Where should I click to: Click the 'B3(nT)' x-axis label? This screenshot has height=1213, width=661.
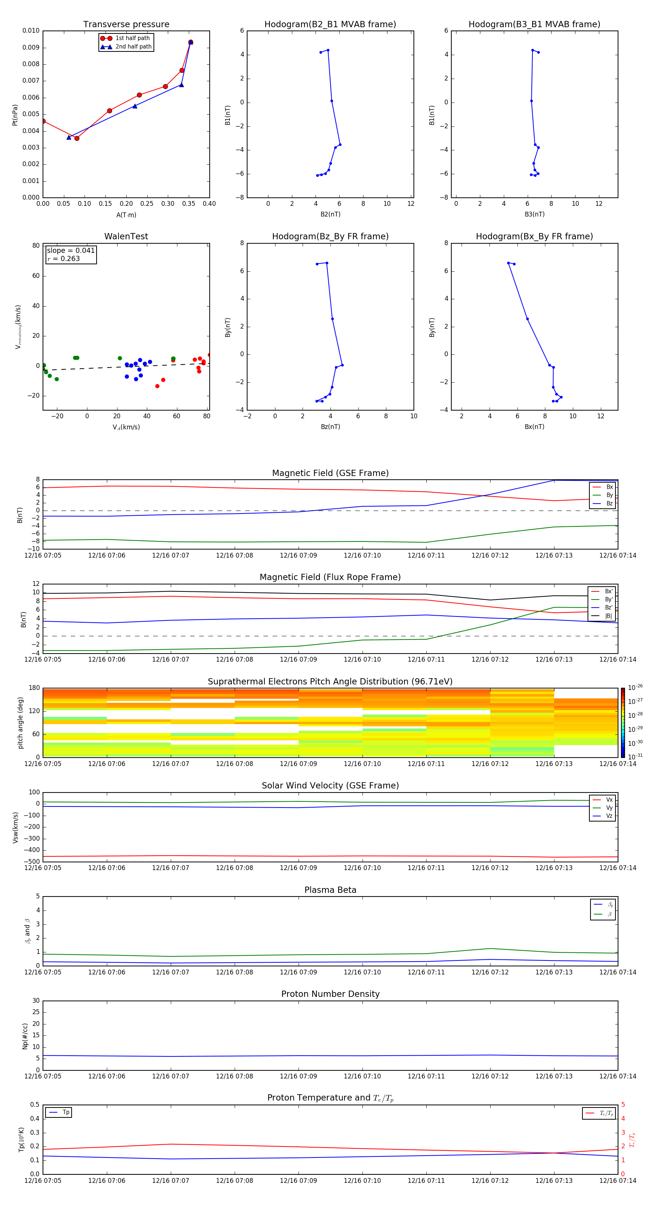[x=534, y=214]
